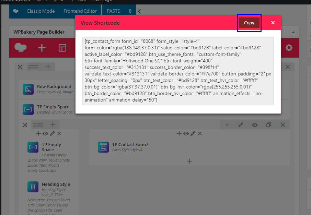Open page settings gear icon
Screen dimensions: 311x215
[x=289, y=48]
